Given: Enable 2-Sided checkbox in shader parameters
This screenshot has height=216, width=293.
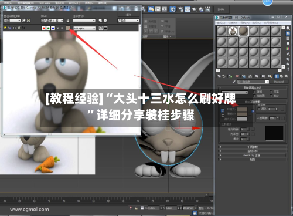Looking at the screenshot, I should tap(271, 92).
